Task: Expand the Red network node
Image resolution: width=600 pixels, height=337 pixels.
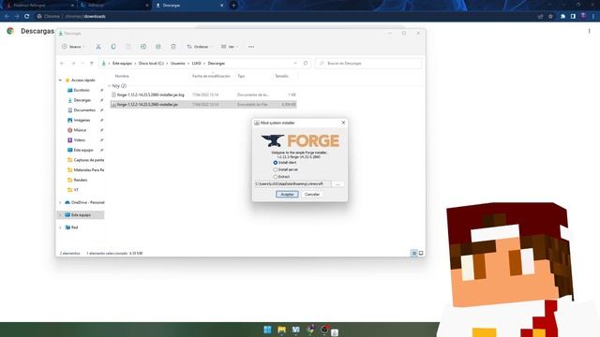Action: point(60,227)
